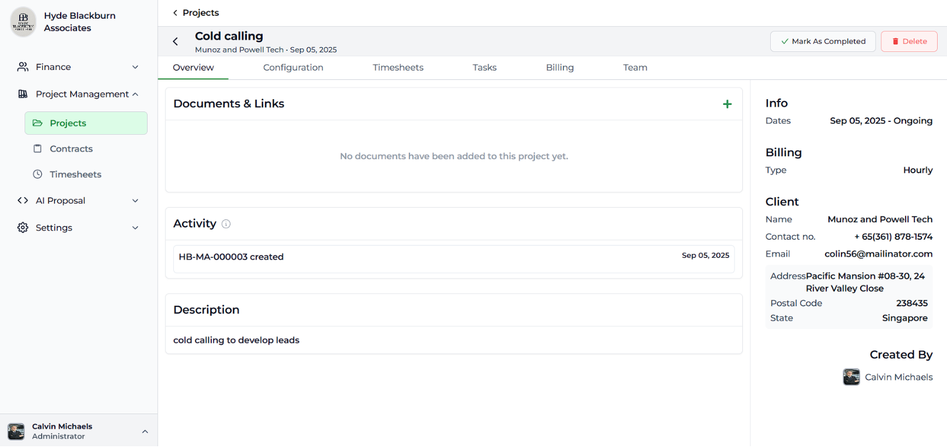Screen dimensions: 947x448
Task: Switch to the Timesheets tab
Action: pos(398,68)
